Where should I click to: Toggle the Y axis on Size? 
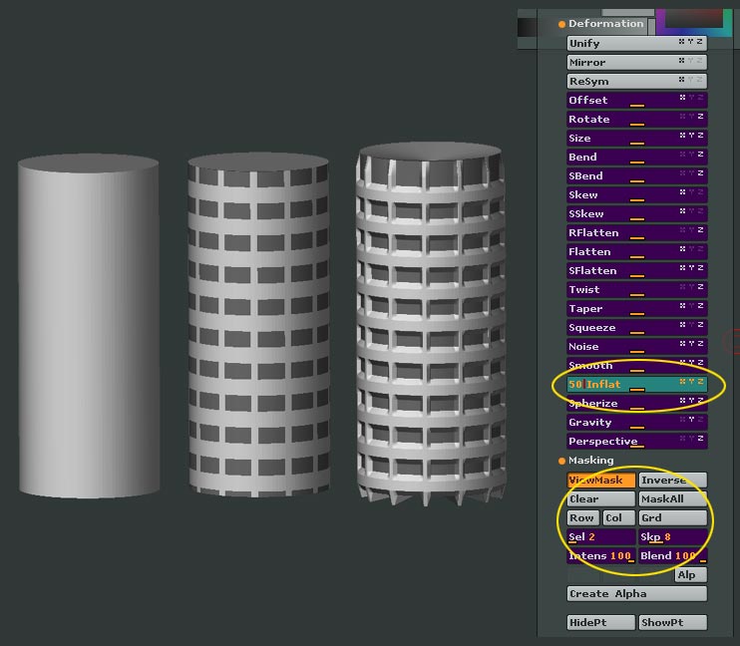[x=691, y=135]
